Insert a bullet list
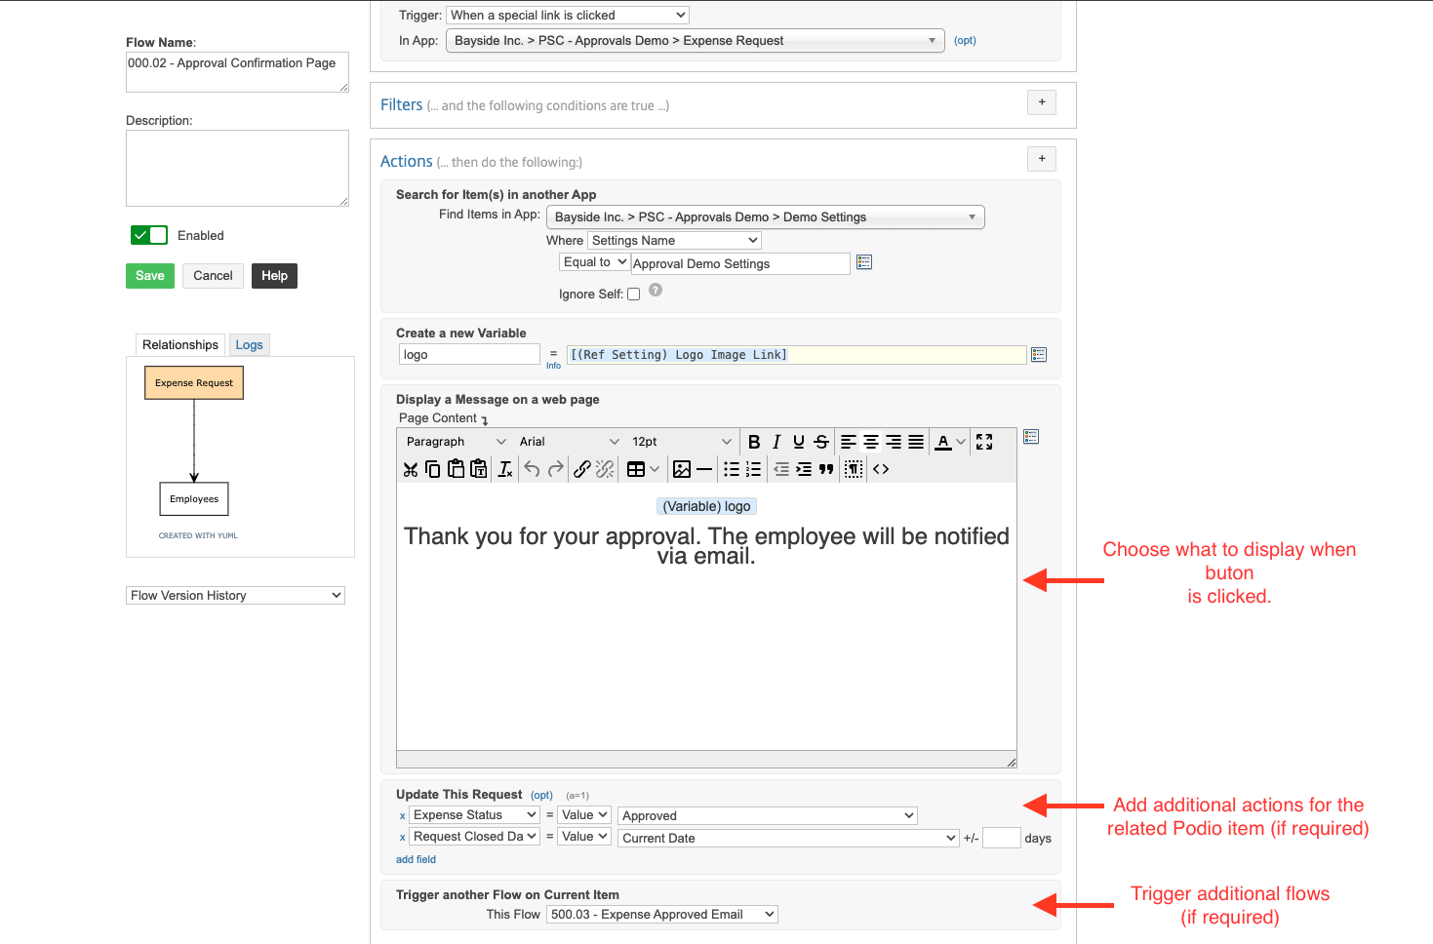Screen dimensions: 1433x944 732,469
